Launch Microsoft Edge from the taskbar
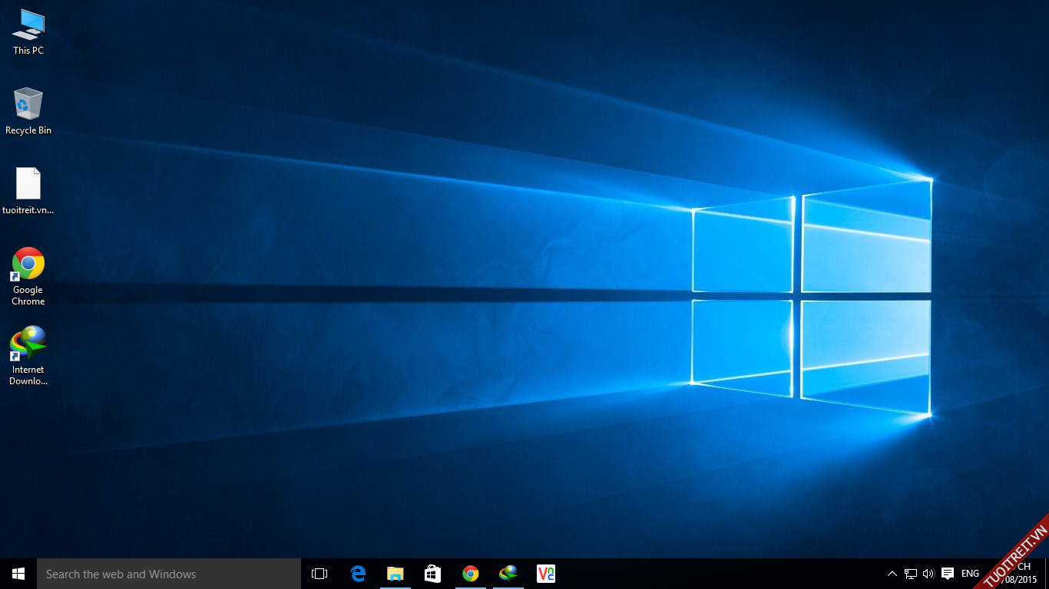 [x=358, y=574]
